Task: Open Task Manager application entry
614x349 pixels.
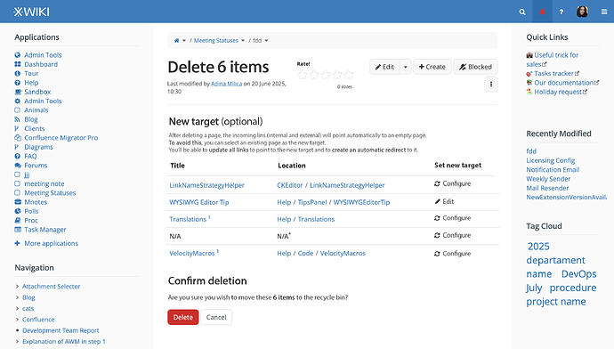Action: [45, 230]
